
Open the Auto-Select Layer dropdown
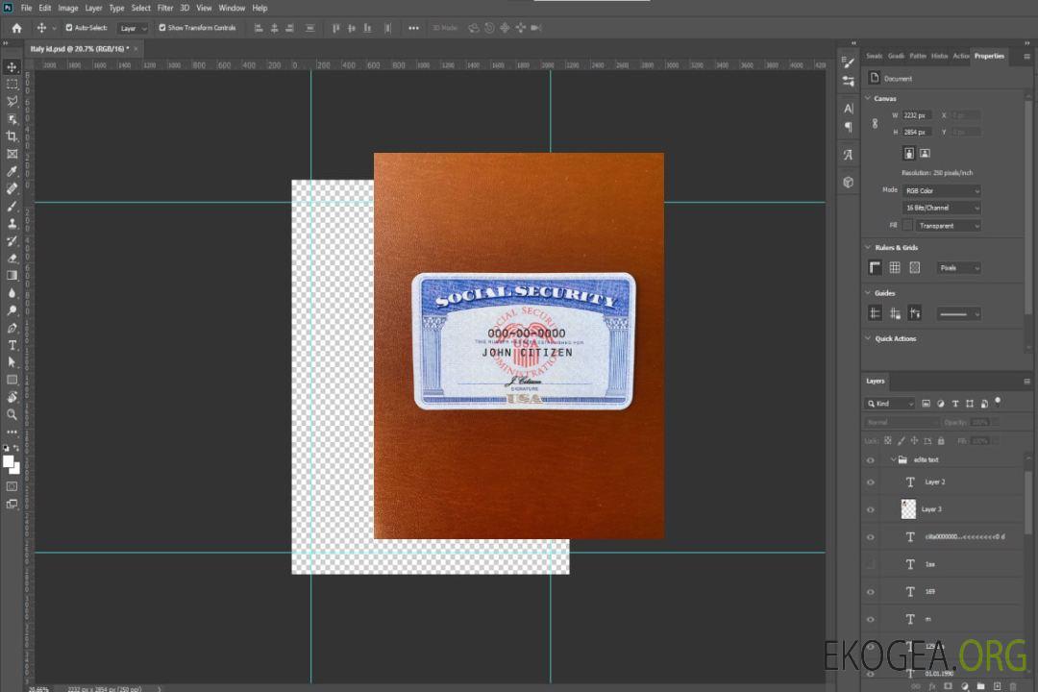click(x=133, y=29)
